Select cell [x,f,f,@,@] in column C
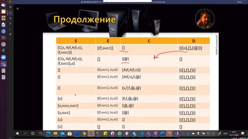 coord(131,88)
